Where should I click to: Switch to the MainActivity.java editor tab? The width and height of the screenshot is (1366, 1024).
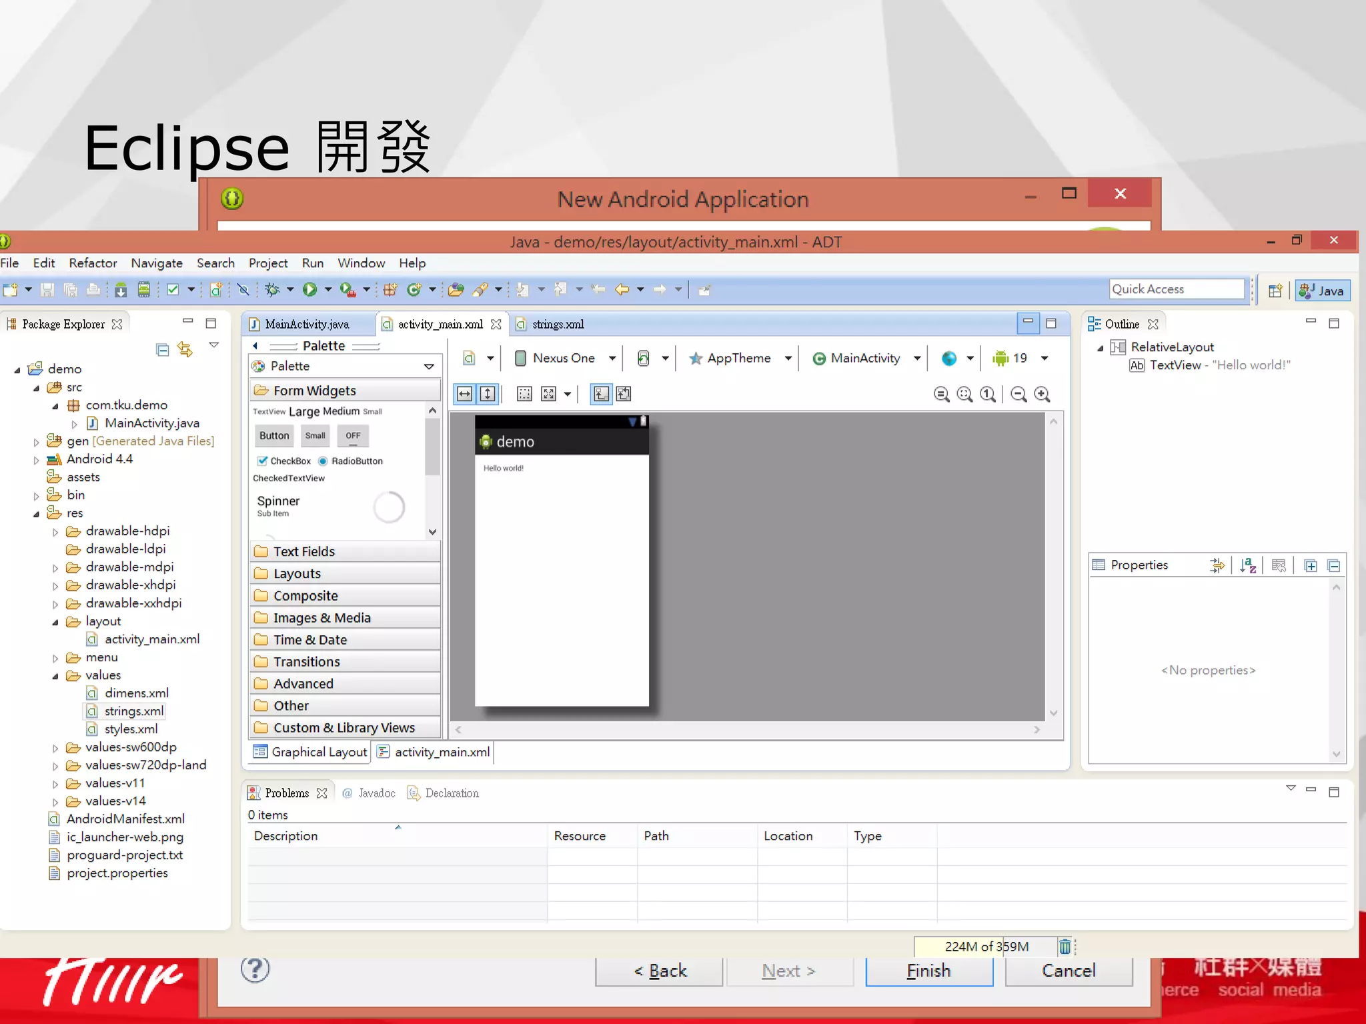307,324
